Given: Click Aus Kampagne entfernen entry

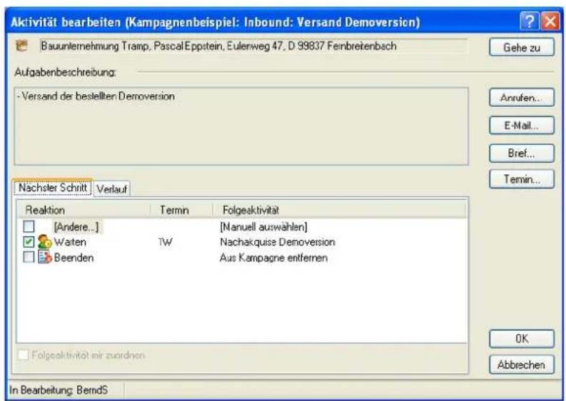Looking at the screenshot, I should coord(273,258).
